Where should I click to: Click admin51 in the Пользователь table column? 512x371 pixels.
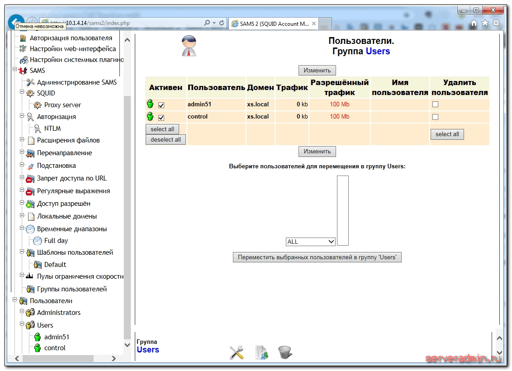click(x=199, y=104)
